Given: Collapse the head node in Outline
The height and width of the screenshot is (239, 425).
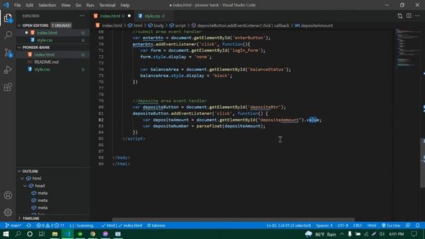Looking at the screenshot, I should 25,186.
